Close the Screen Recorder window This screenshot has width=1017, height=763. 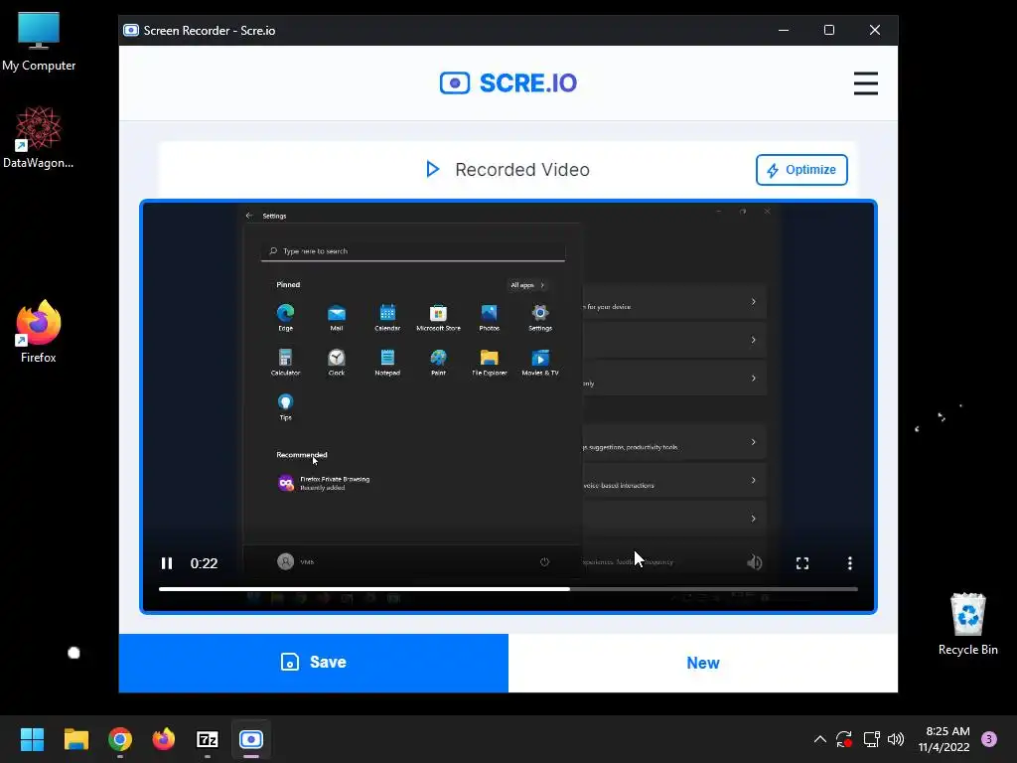tap(874, 31)
